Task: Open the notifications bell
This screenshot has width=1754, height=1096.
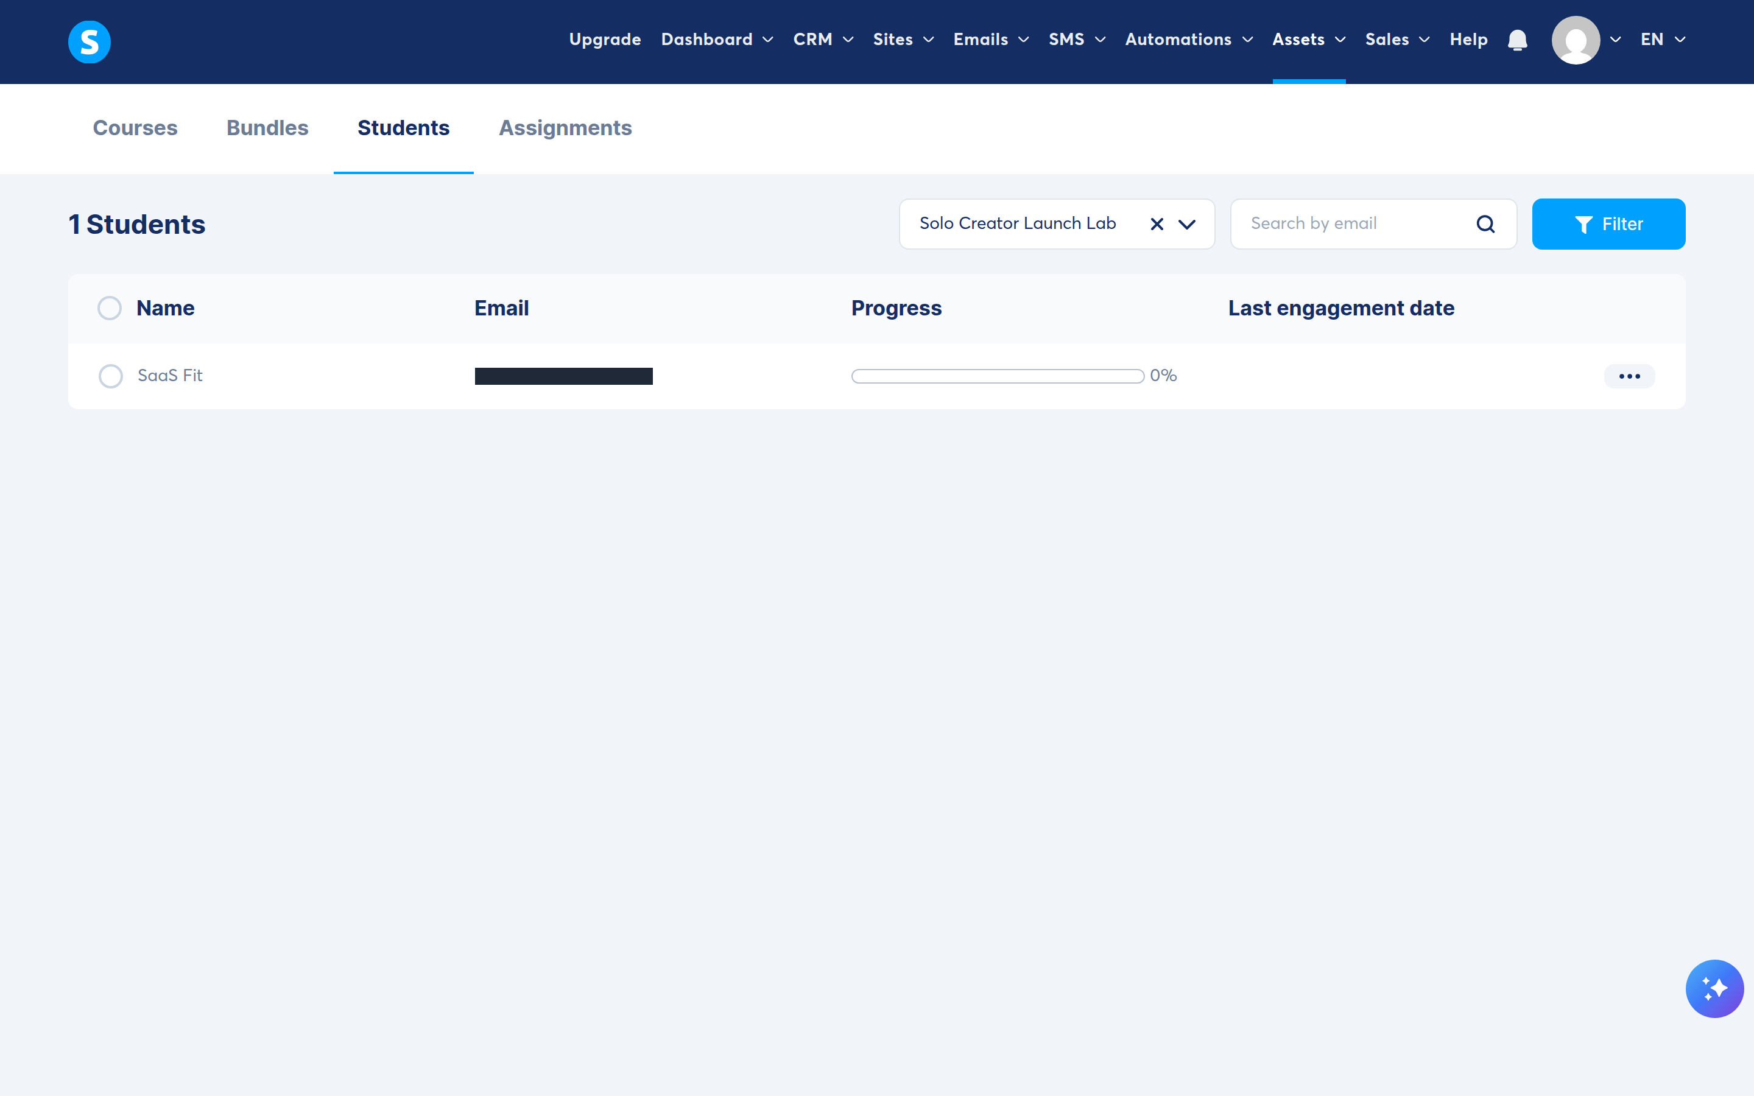Action: [x=1517, y=40]
